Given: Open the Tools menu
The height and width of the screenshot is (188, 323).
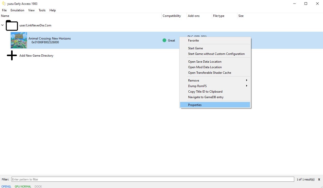Looking at the screenshot, I should 42,10.
